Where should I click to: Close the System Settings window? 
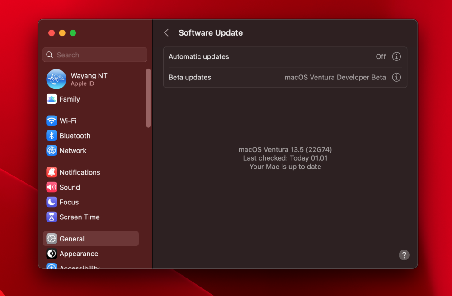coord(52,33)
